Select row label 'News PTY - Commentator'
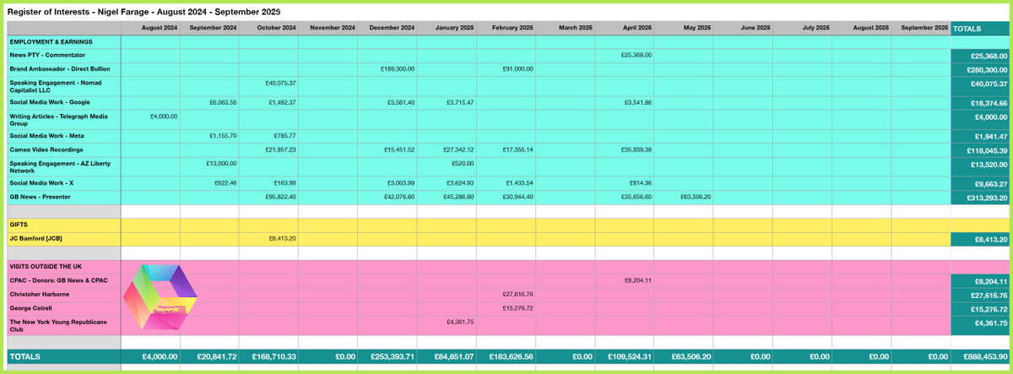 pos(46,54)
